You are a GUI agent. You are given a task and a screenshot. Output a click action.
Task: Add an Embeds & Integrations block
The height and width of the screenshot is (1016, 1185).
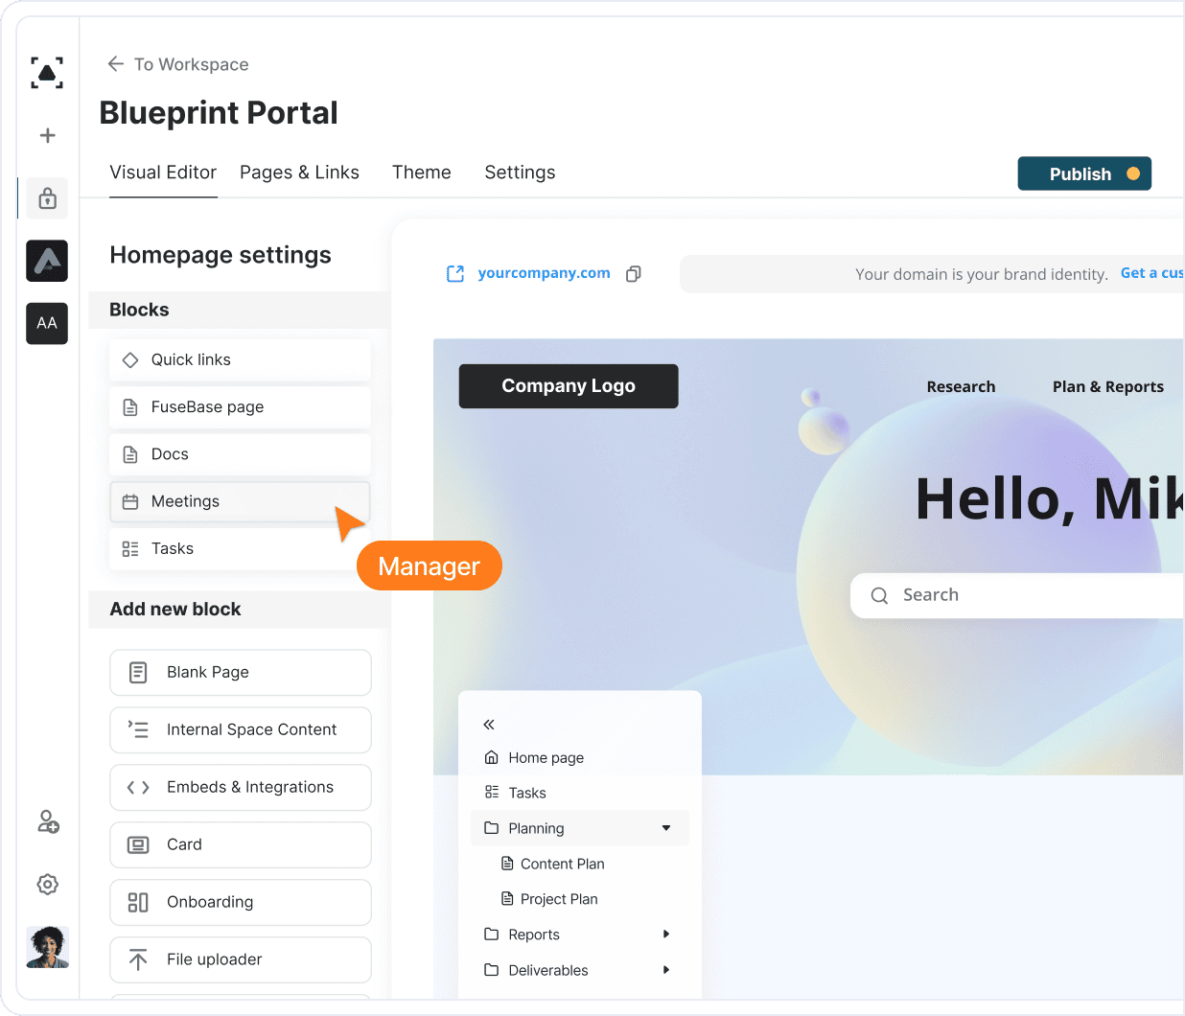241,787
